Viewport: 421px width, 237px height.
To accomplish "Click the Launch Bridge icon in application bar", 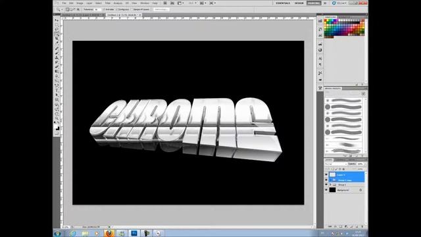I will click(x=165, y=3).
